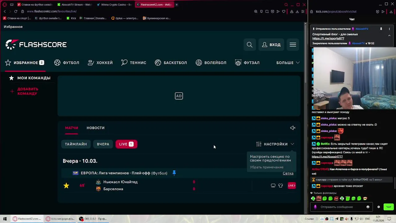Open Opera sidebar search icon at top right

286,5
